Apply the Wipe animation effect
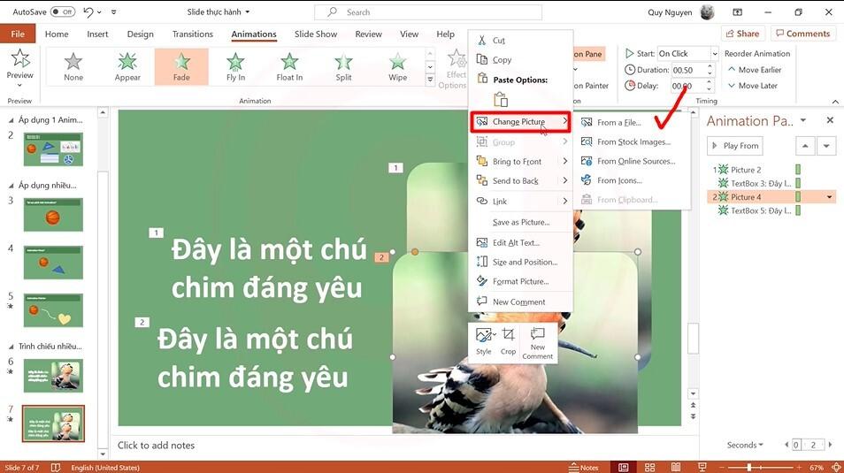The width and height of the screenshot is (844, 473). [x=398, y=66]
